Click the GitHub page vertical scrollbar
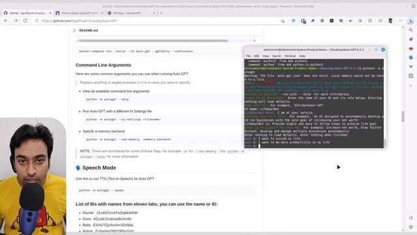 pyautogui.click(x=403, y=116)
